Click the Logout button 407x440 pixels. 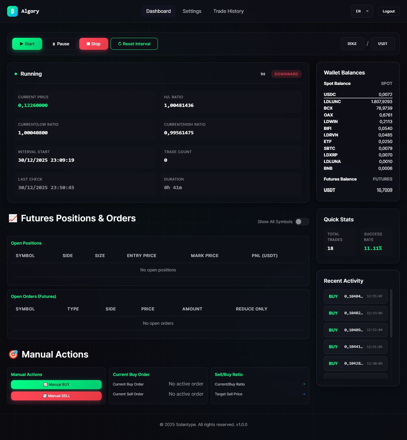click(x=389, y=11)
